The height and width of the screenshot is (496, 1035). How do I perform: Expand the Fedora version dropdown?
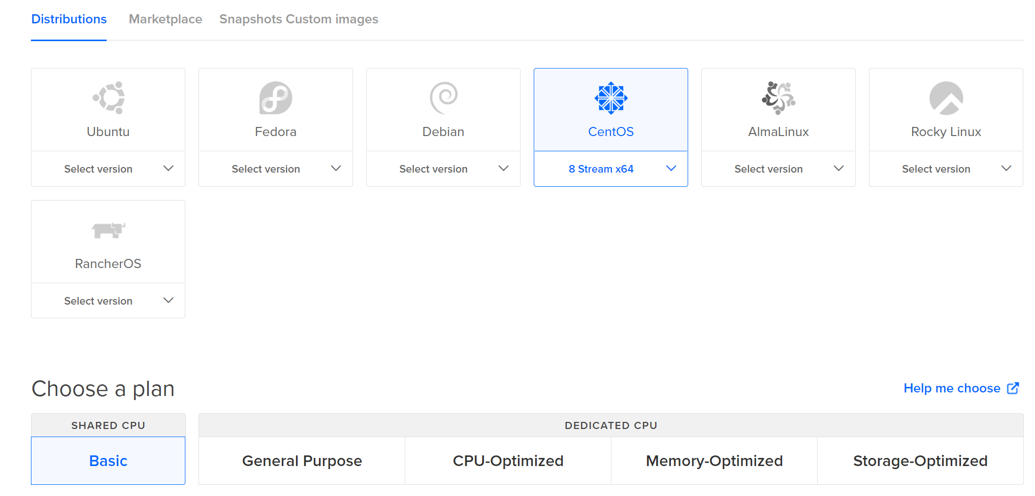(276, 169)
